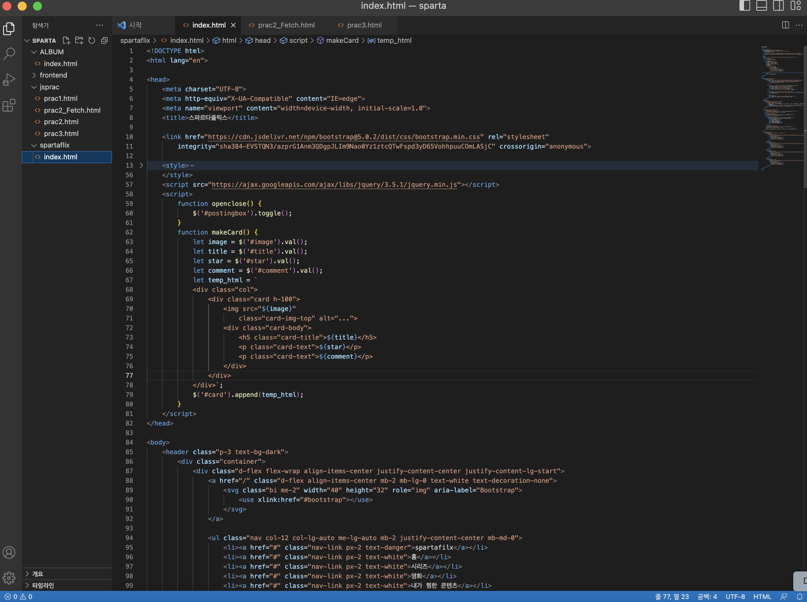Open the Manage gear menu
Image resolution: width=807 pixels, height=602 pixels.
(9, 578)
